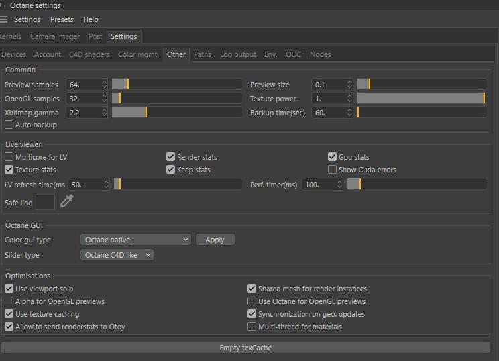This screenshot has height=361, width=499.
Task: Open the Color mgmt. sub-tab
Action: (x=138, y=54)
